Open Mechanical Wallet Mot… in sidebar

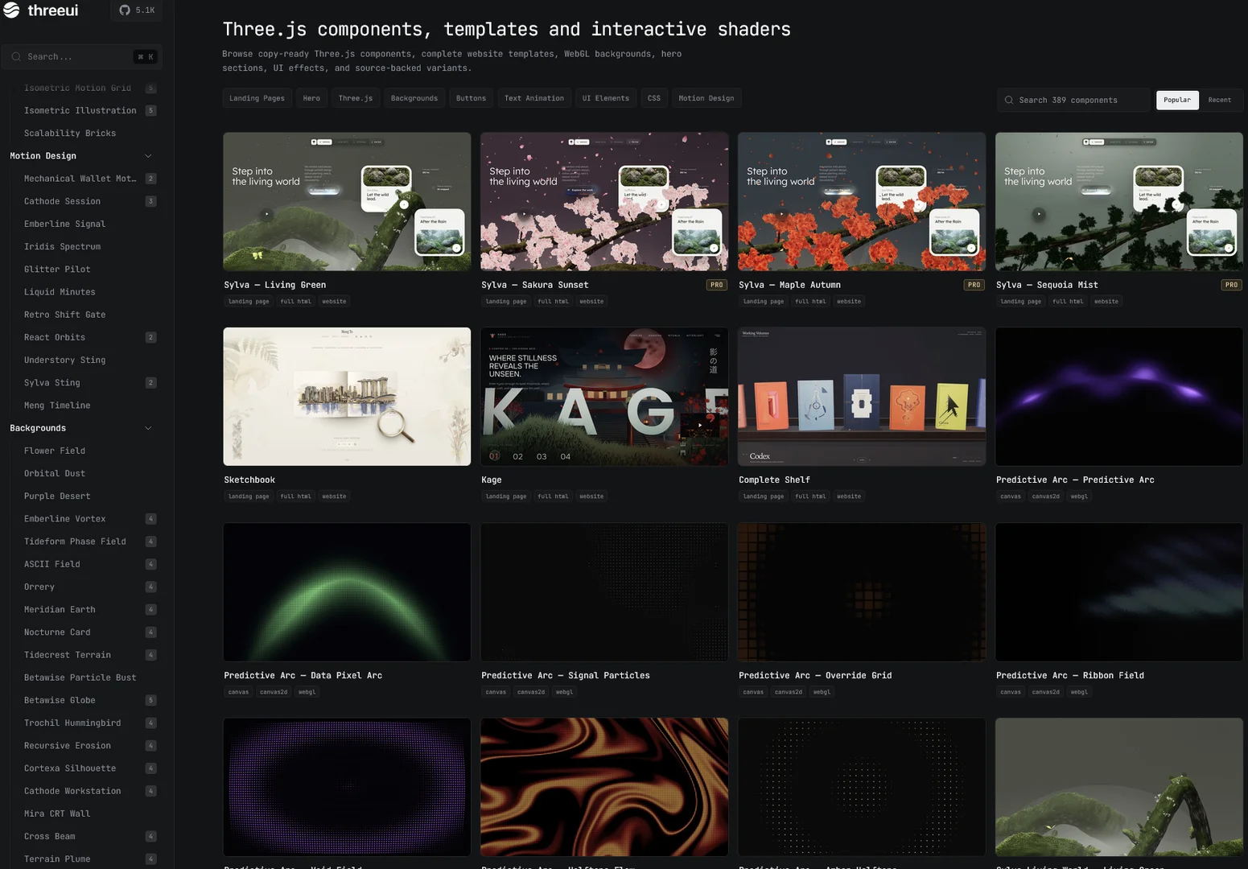(81, 179)
